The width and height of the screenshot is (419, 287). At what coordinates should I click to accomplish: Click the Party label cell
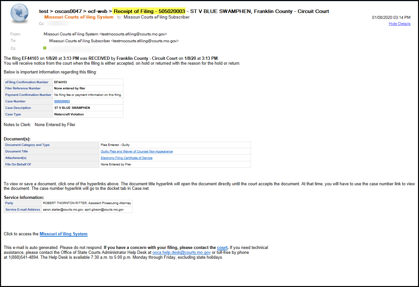pos(23,203)
